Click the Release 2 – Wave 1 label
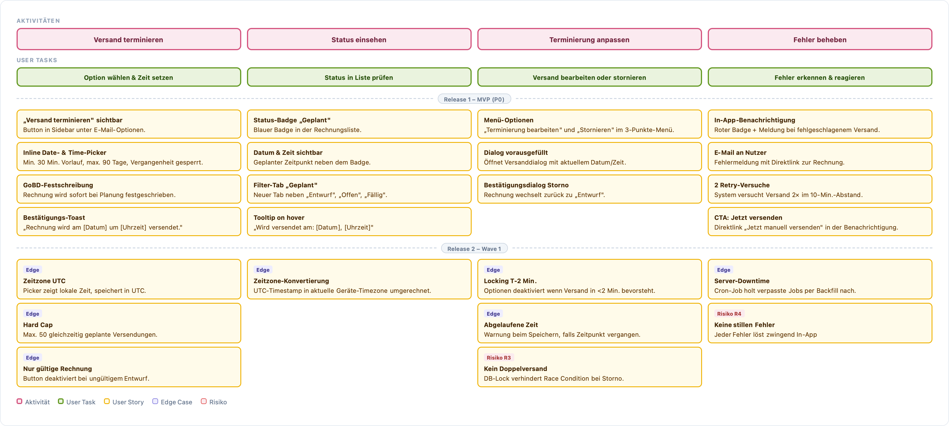Screen dimensions: 949x426 coord(474,248)
